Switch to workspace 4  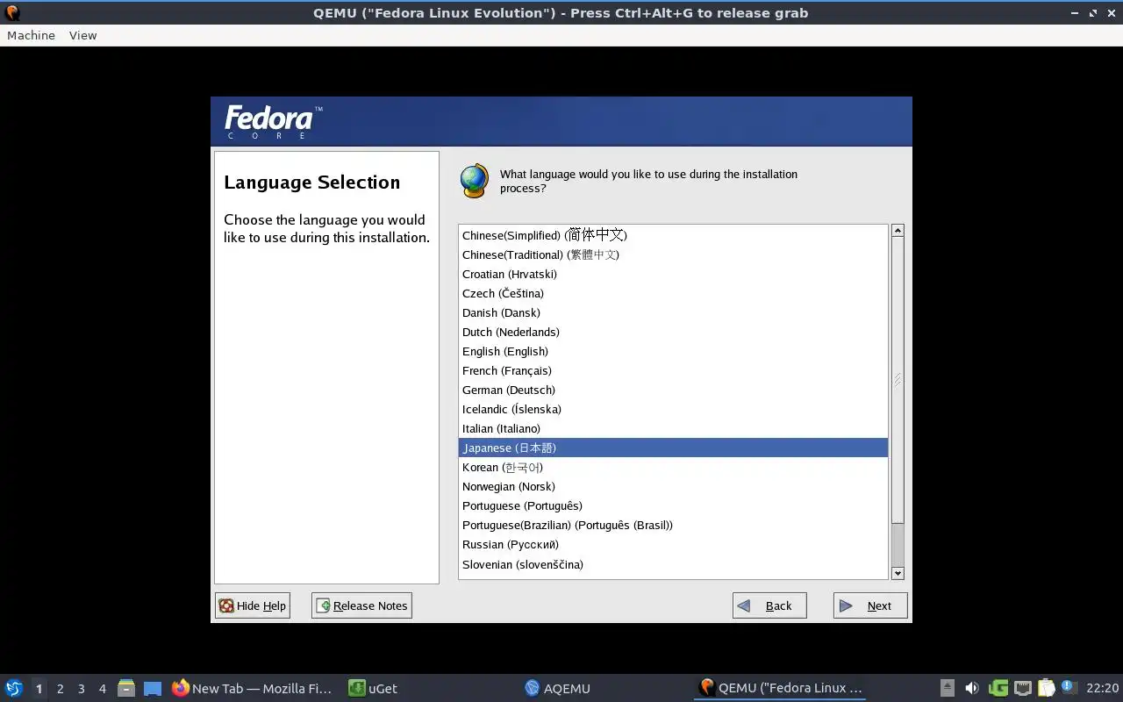[x=102, y=689]
